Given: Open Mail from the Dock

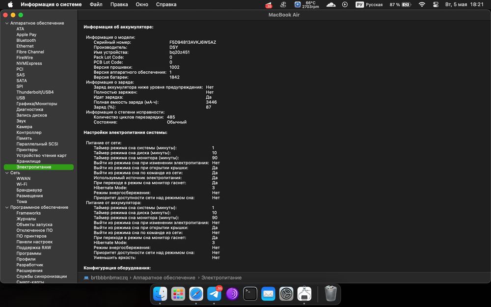Looking at the screenshot, I should [x=269, y=294].
